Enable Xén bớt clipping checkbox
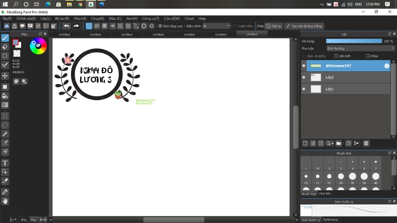 tap(336, 56)
